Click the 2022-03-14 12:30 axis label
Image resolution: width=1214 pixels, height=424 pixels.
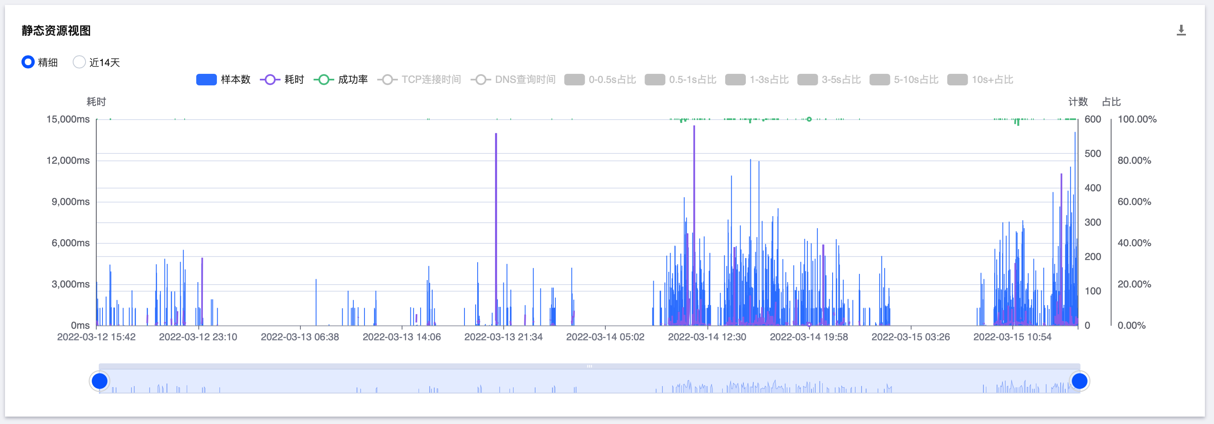707,337
